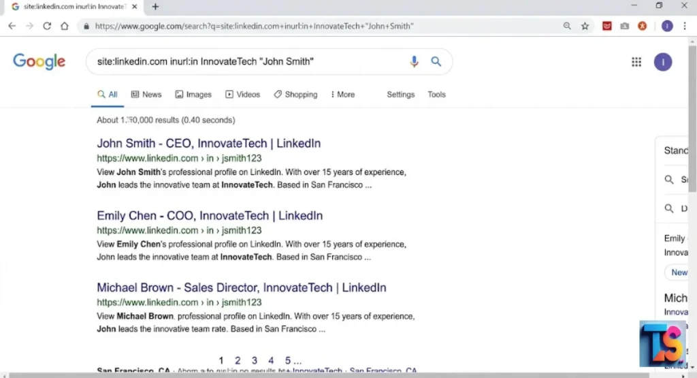Open the zoom magnifier in address bar

(567, 26)
